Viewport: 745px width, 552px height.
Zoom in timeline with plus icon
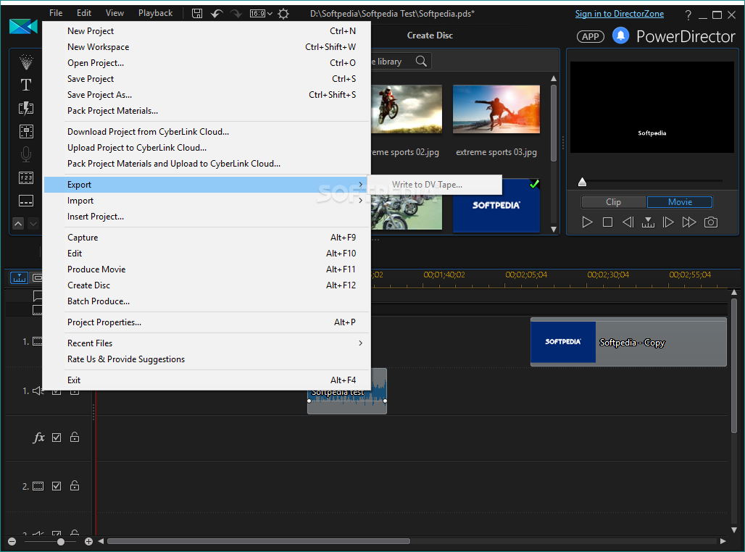point(88,542)
